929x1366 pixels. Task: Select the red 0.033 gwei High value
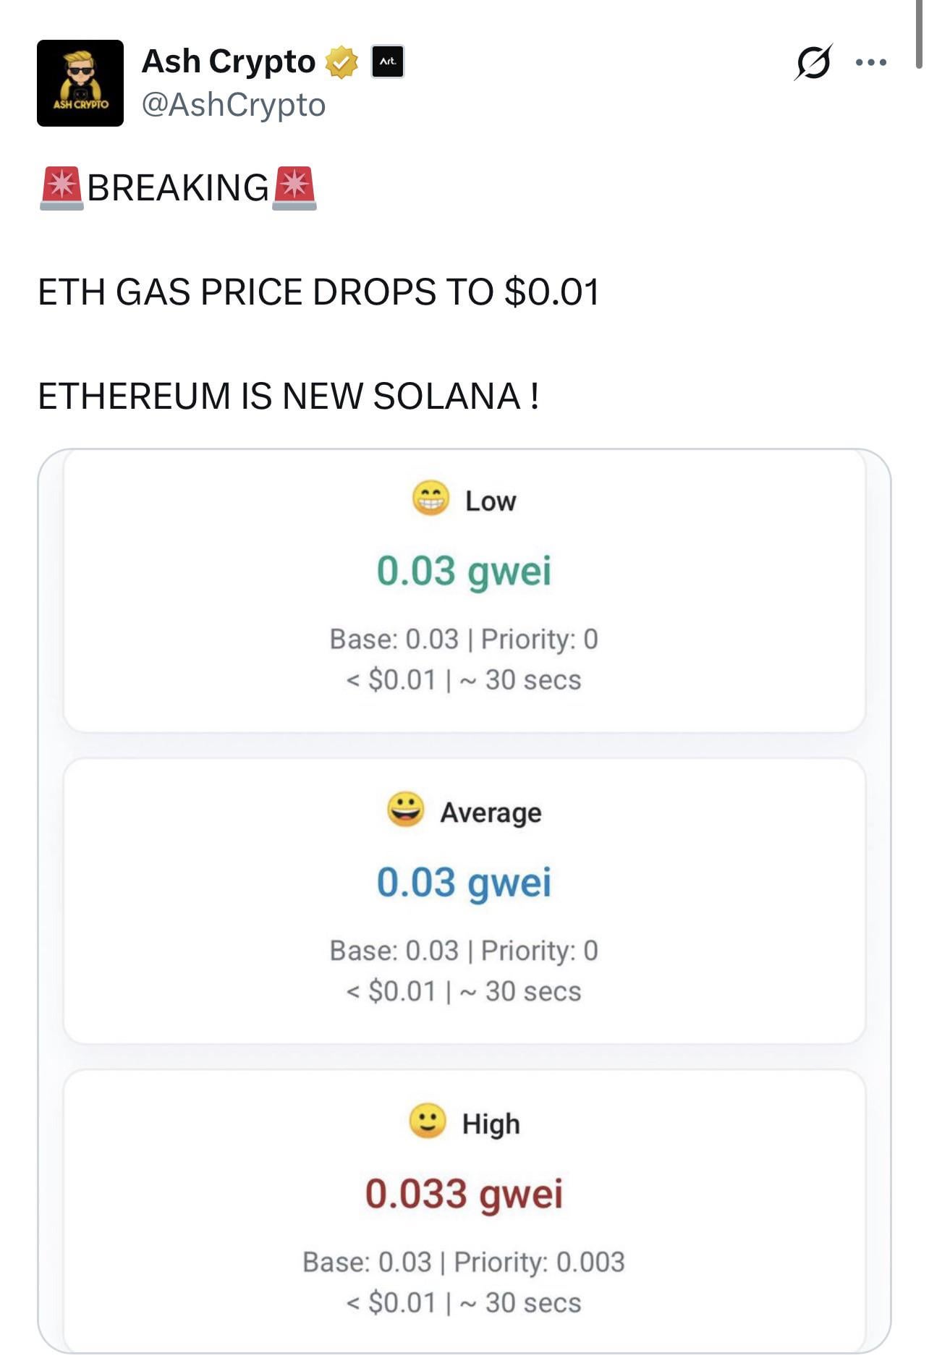(464, 1194)
